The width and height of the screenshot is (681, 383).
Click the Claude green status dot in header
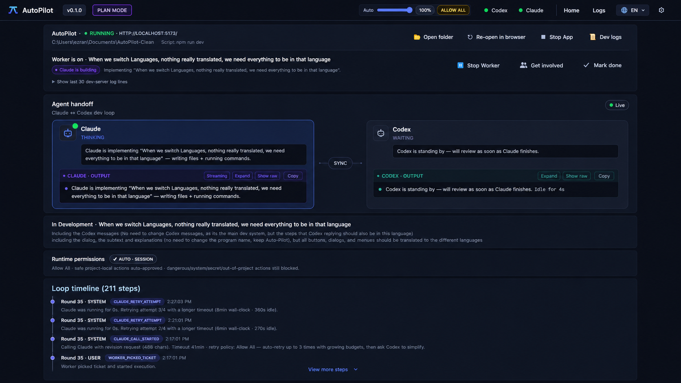coord(521,10)
